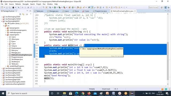Fold the main(int a) method at line 31
Screen dimensions: 171x96
[38, 45]
